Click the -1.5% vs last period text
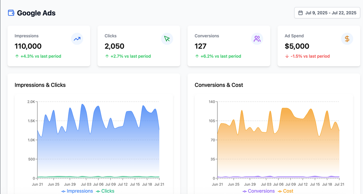Image resolution: width=363 pixels, height=194 pixels. [310, 56]
